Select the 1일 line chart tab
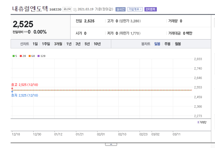 (x=35, y=44)
